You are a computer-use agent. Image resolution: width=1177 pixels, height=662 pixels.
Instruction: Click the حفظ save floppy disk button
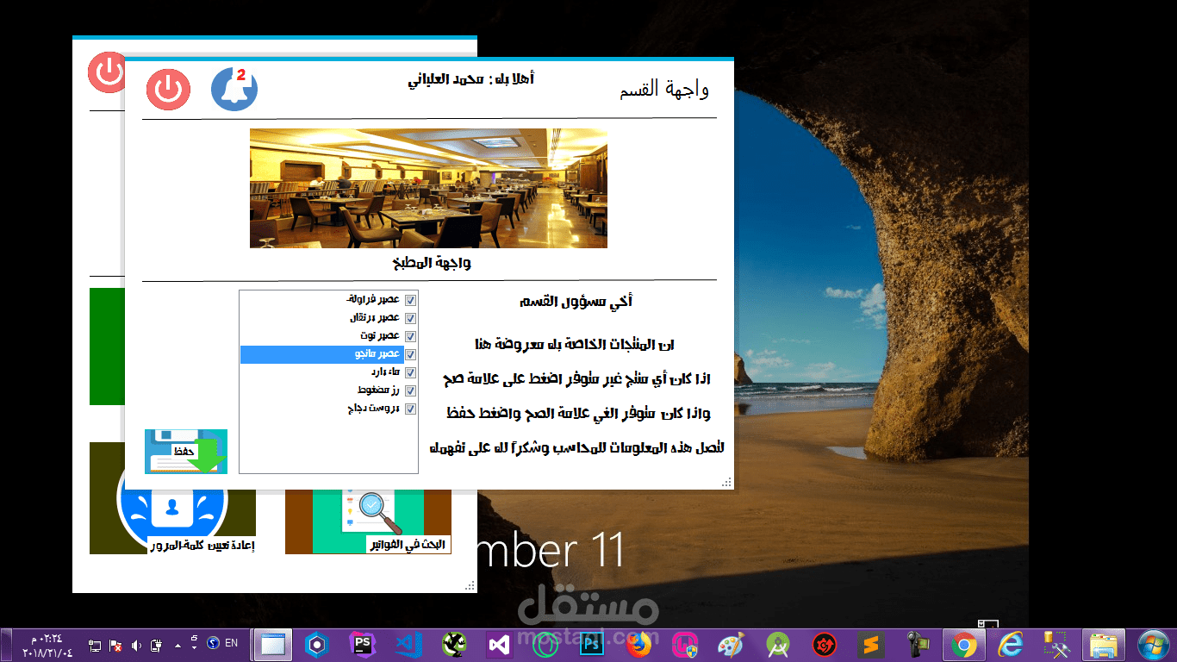click(x=186, y=451)
